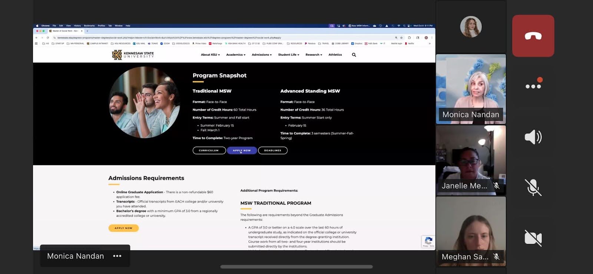Viewport: 593px width, 274px height.
Task: Click the muted mic icon on Janelle's tile
Action: tap(497, 185)
